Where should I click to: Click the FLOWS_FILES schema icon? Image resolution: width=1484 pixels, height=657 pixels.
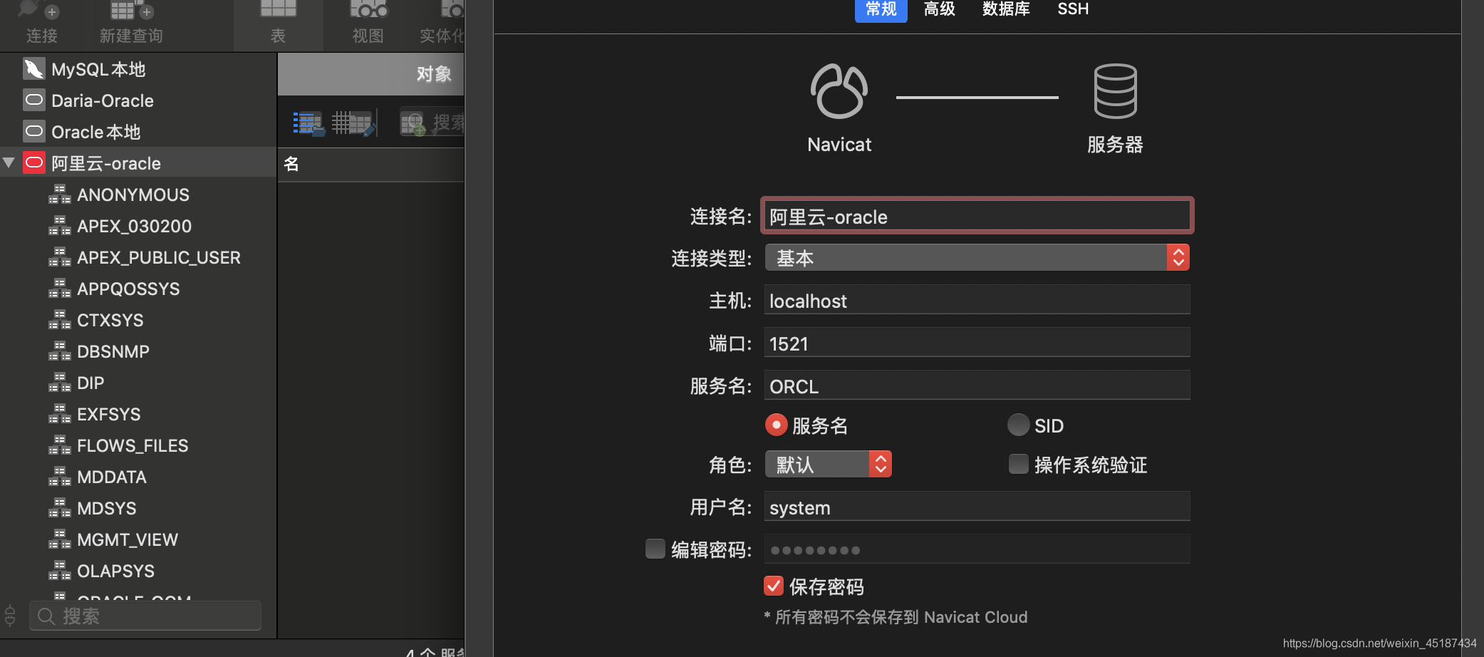(60, 445)
